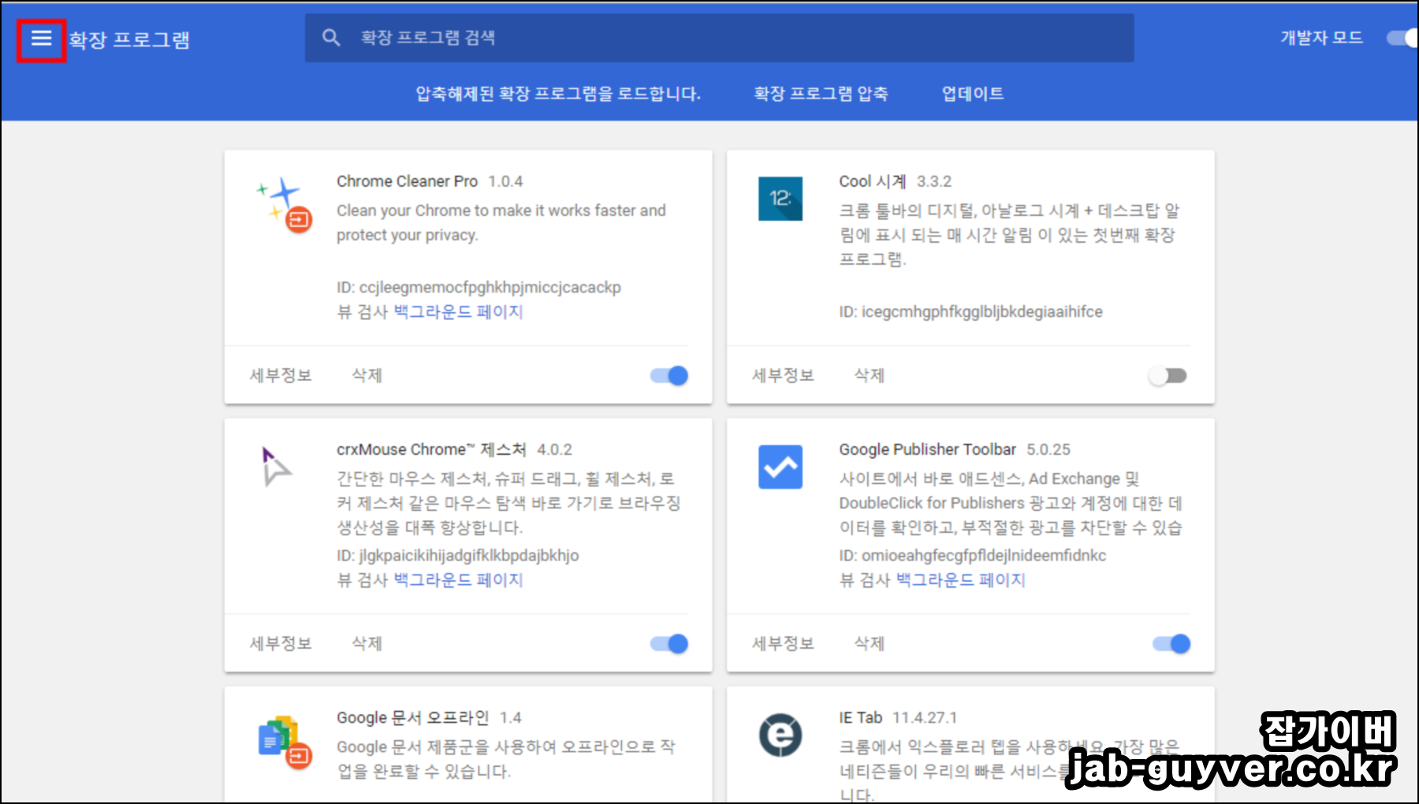Viewport: 1419px width, 804px height.
Task: Click the 업데이트 button
Action: [x=973, y=94]
